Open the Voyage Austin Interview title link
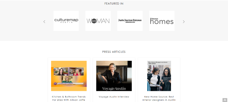The image size is (228, 102). click(x=114, y=97)
